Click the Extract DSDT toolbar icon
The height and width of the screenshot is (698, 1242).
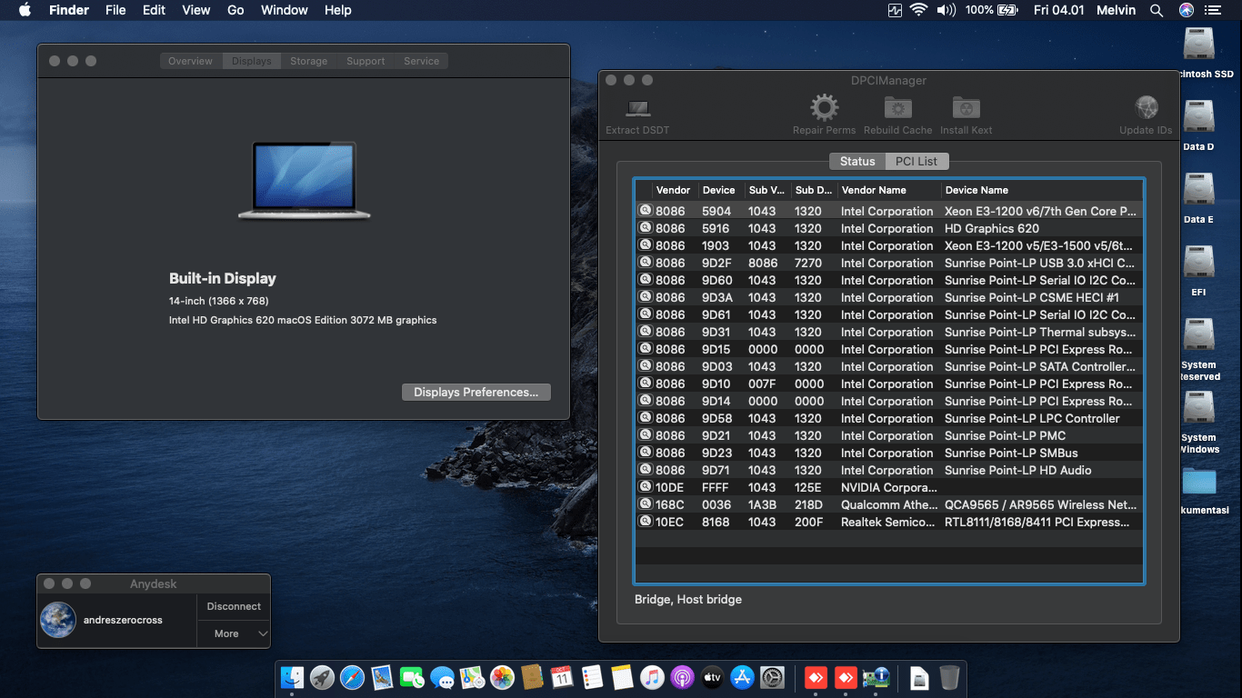click(x=638, y=108)
